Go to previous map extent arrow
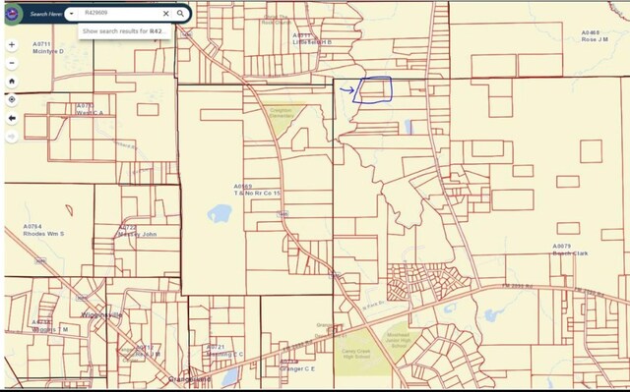This screenshot has width=630, height=392. coord(12,118)
